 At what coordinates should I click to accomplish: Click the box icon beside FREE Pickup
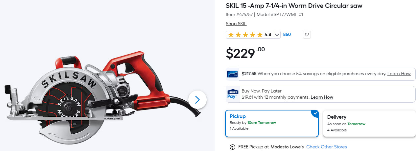(232, 147)
